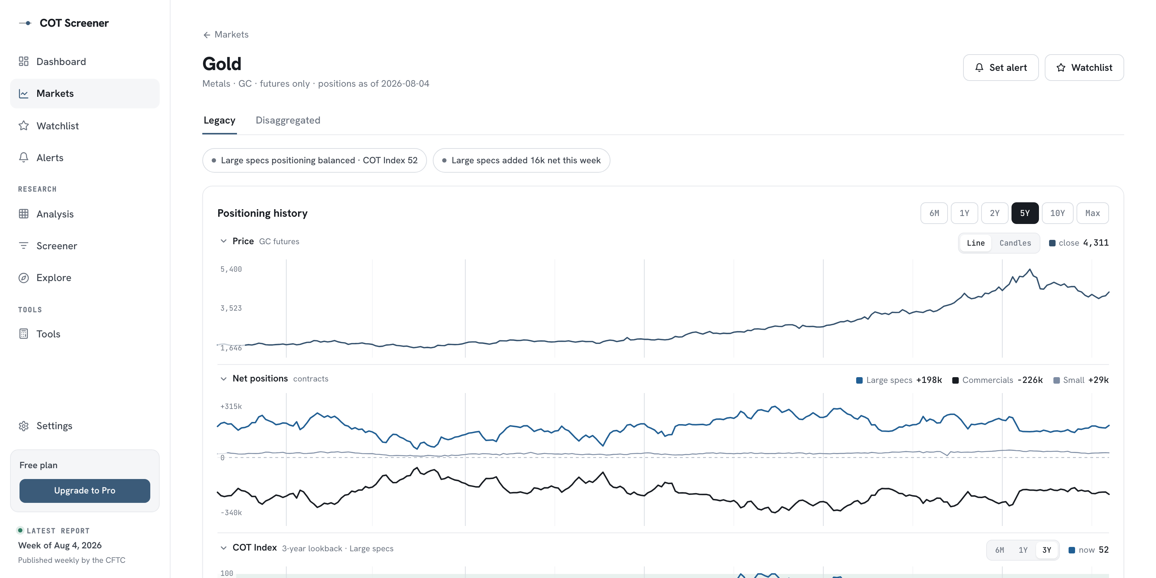The width and height of the screenshot is (1156, 578).
Task: Click the Watchlist star icon in sidebar
Action: coord(24,126)
